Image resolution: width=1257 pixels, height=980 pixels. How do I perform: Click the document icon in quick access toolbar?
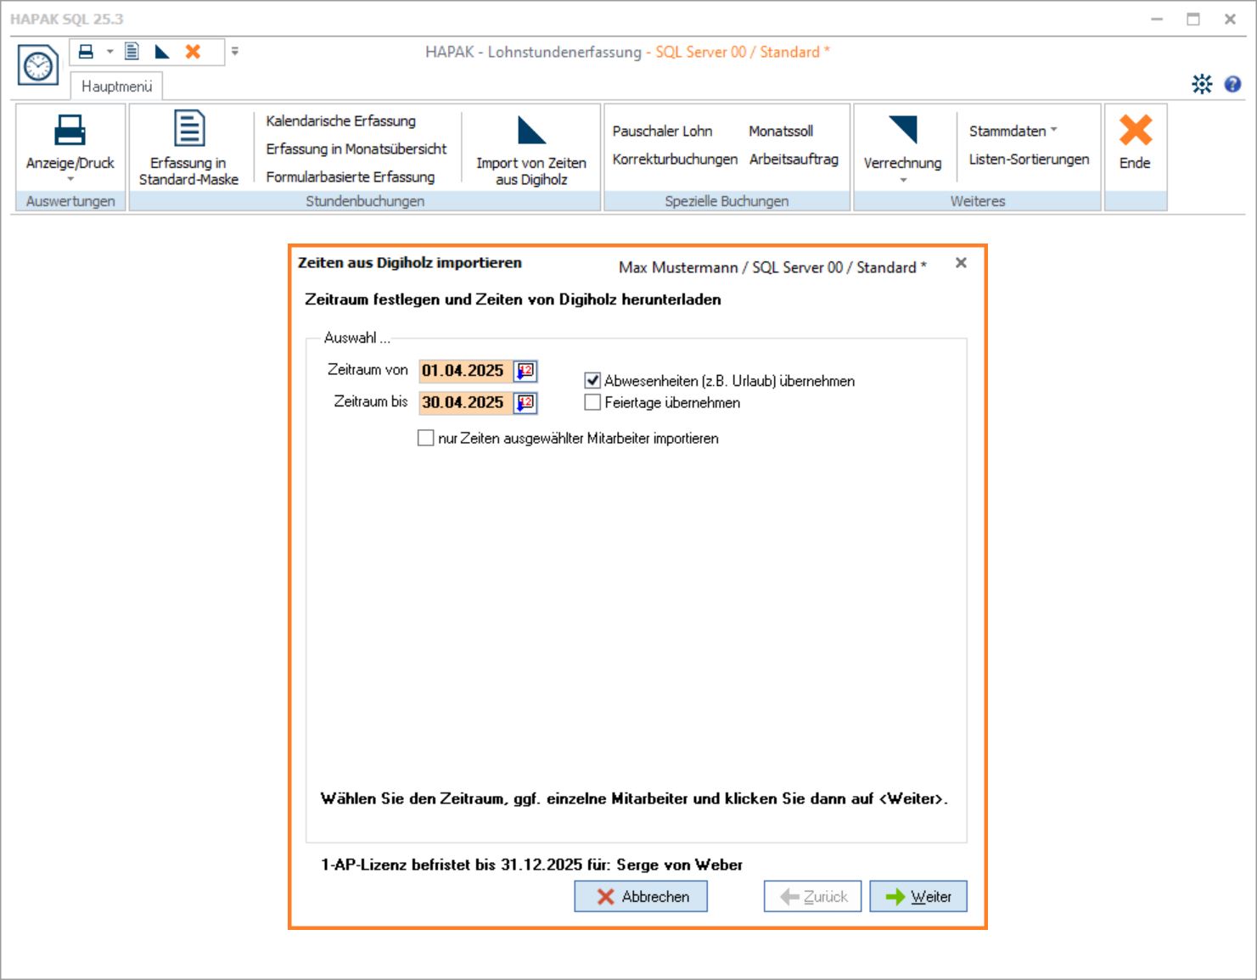132,52
